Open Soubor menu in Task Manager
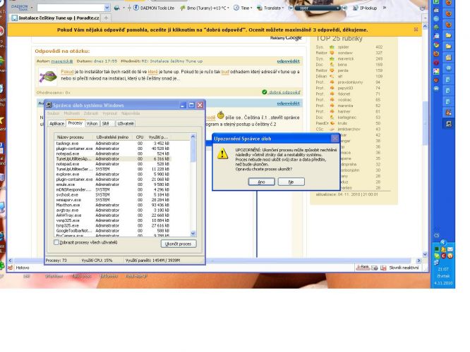This screenshot has width=470, height=352. pyautogui.click(x=53, y=113)
